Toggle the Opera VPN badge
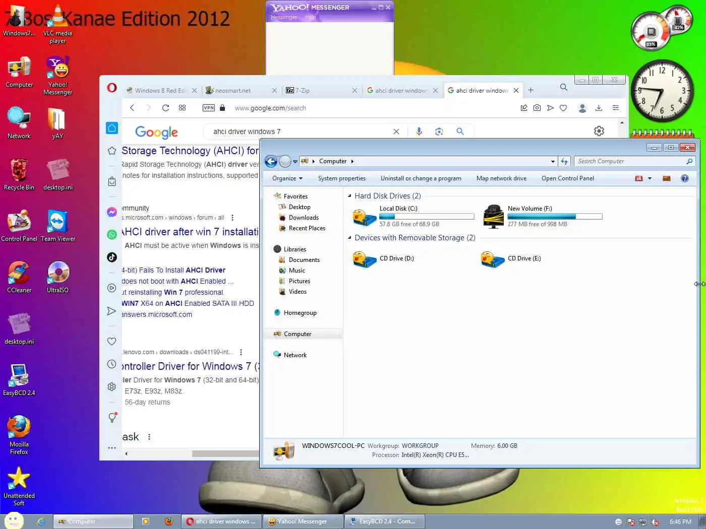 (209, 108)
